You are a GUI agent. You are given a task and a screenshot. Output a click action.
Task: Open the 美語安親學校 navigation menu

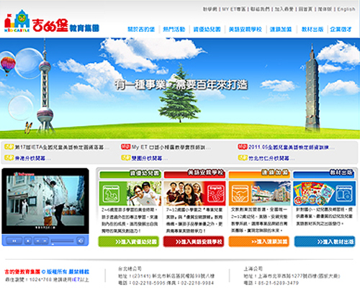[x=245, y=30]
